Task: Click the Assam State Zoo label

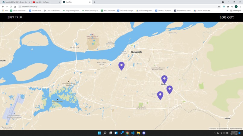Action: (158, 69)
